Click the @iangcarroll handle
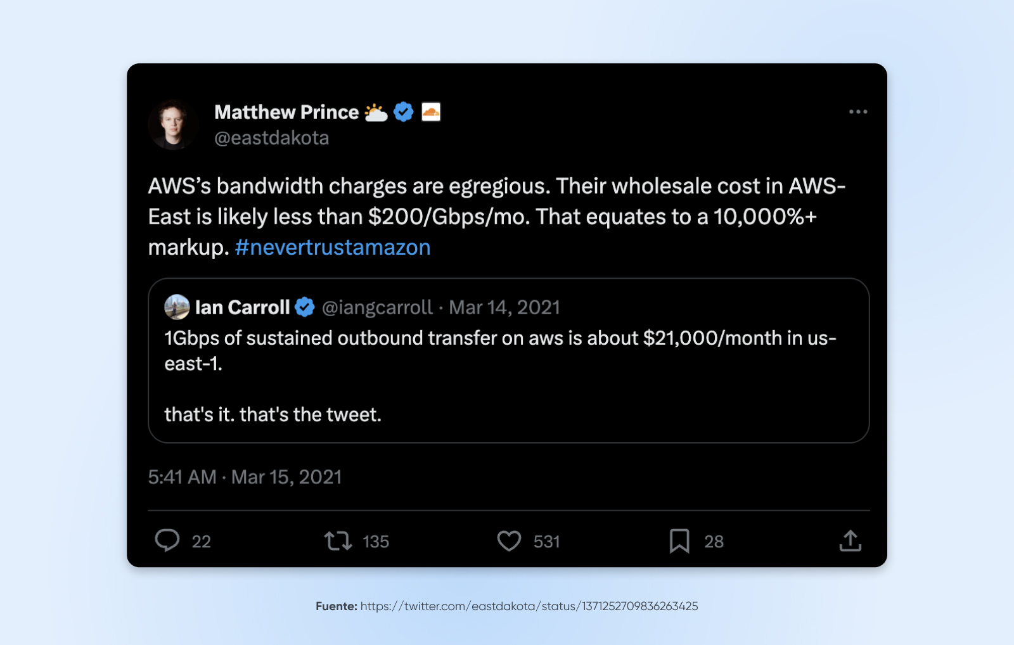1014x645 pixels. click(376, 307)
